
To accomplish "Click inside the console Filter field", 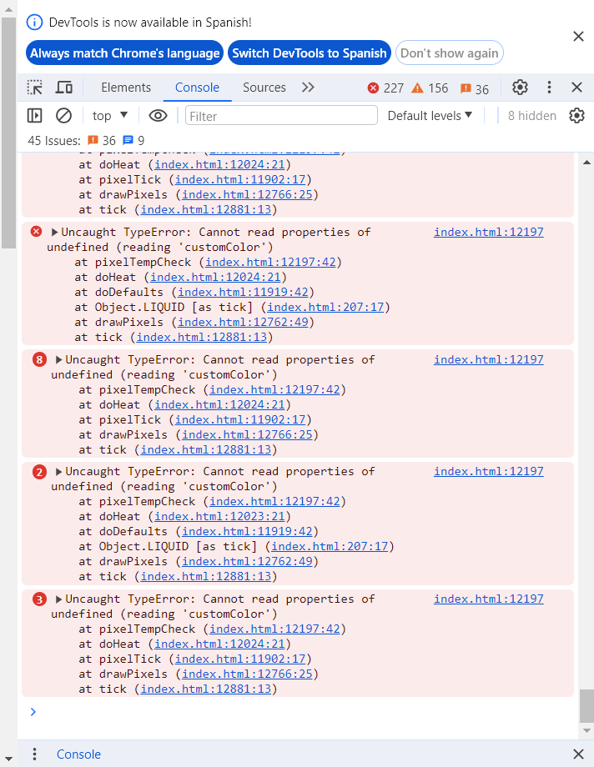I will click(x=281, y=115).
